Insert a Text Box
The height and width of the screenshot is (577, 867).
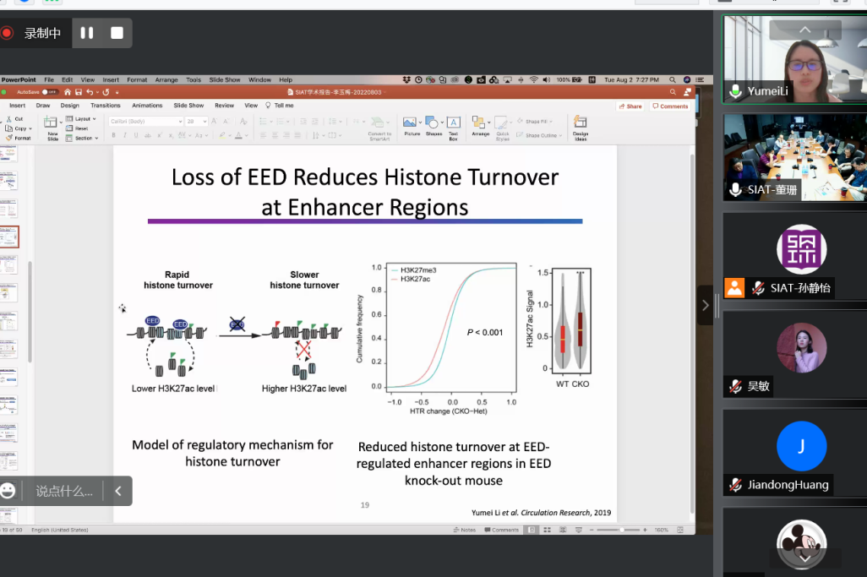[x=454, y=128]
